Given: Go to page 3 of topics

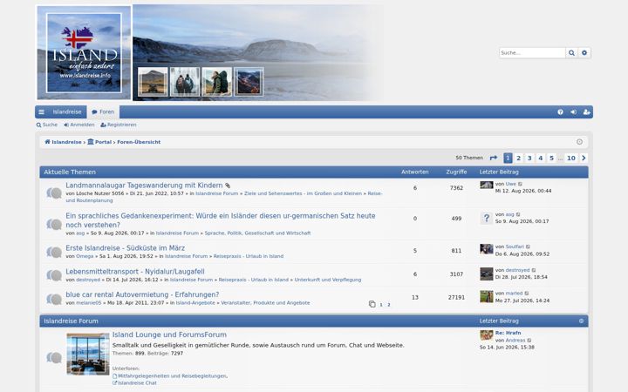Looking at the screenshot, I should point(529,158).
